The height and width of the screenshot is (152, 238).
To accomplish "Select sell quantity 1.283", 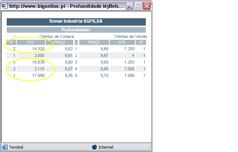I will (x=129, y=62).
